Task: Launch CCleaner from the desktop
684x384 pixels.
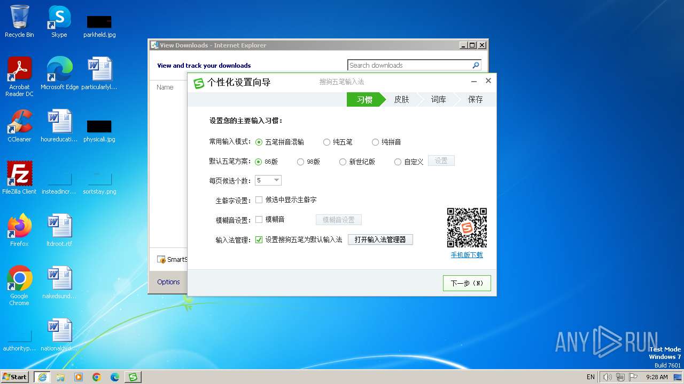Action: tap(19, 125)
